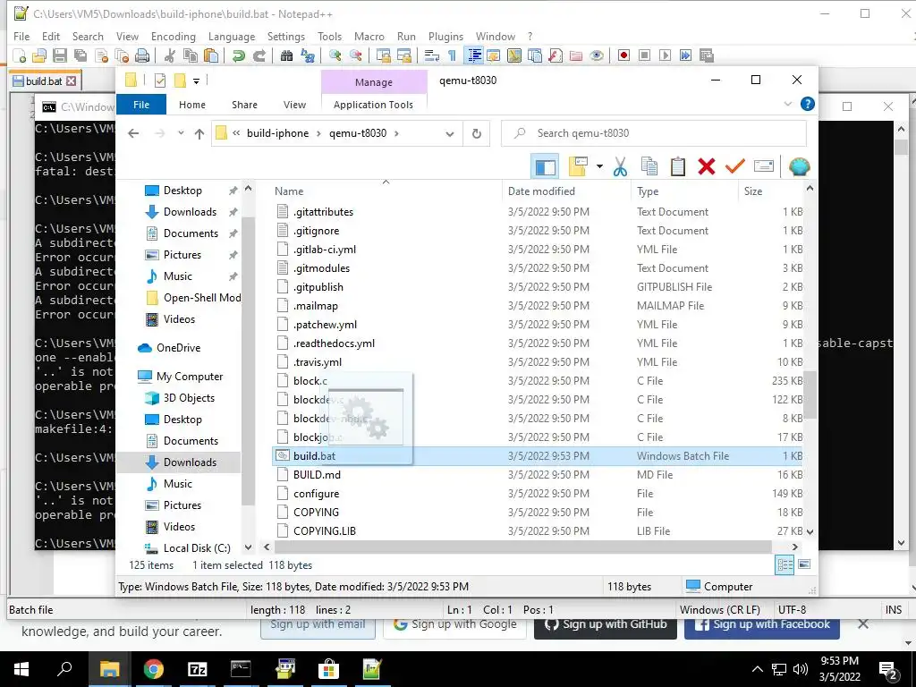Open Explorer File tab

(141, 105)
